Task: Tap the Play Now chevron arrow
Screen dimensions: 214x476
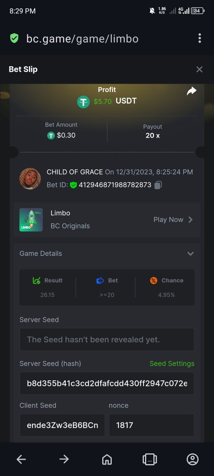Action: (x=191, y=219)
